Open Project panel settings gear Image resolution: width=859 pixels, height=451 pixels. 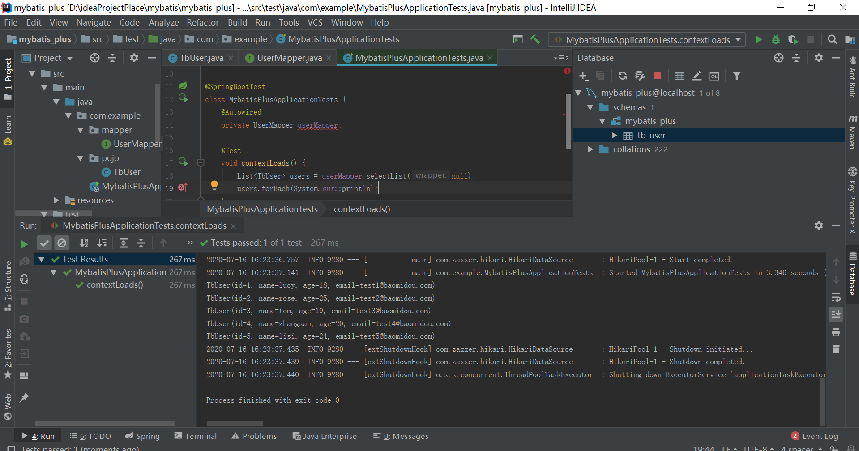click(x=134, y=58)
